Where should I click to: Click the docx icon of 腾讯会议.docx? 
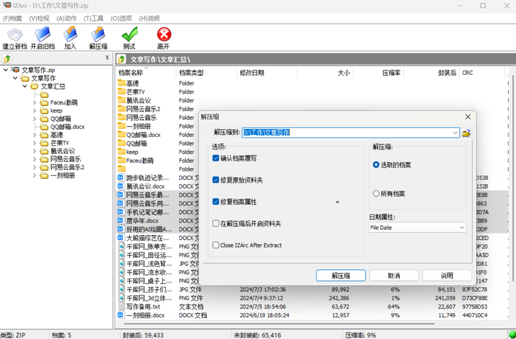click(x=121, y=186)
